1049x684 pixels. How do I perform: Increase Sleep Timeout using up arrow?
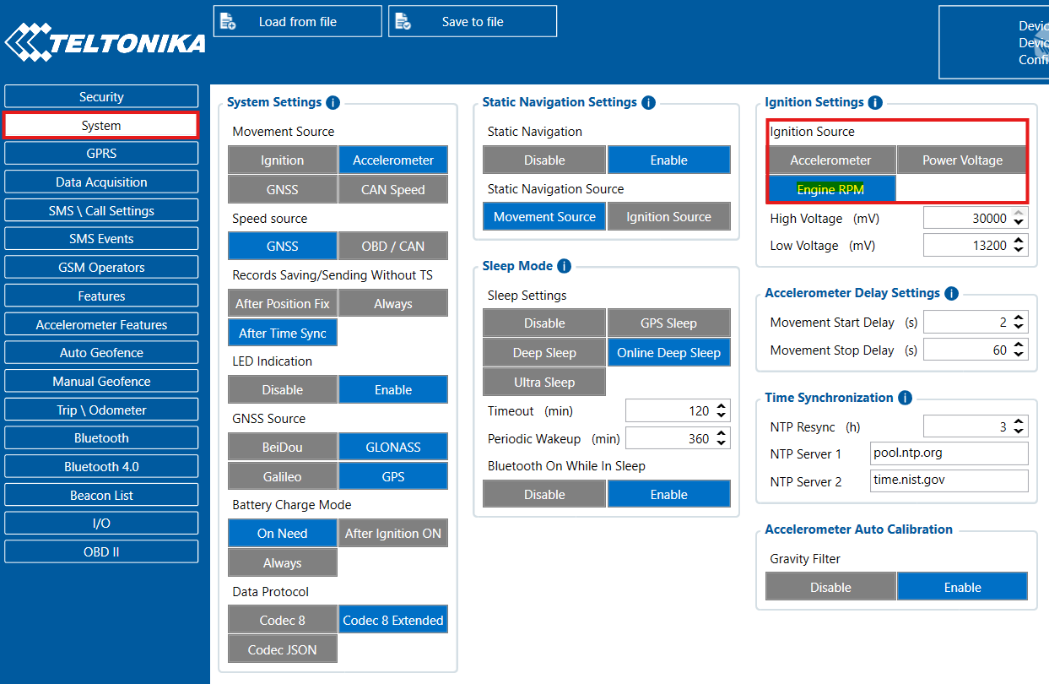point(721,407)
